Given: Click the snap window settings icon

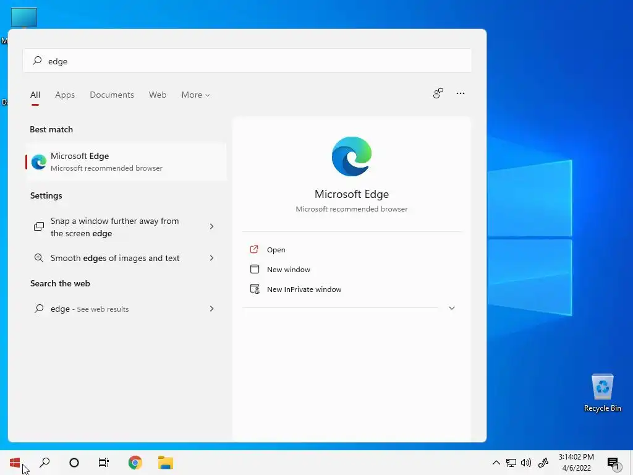Looking at the screenshot, I should [x=39, y=226].
